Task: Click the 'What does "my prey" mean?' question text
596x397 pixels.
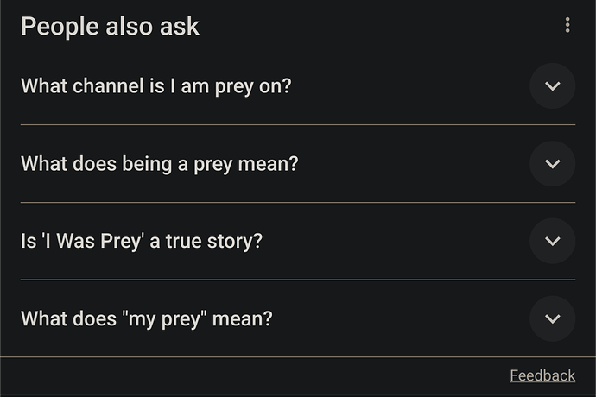Action: [x=146, y=319]
